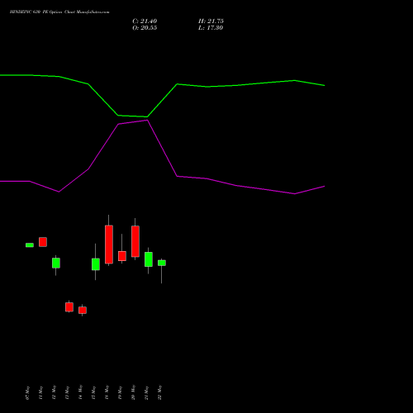Screen dimensions: 413x413
Task: Select the 07 May date label
Action: point(27,393)
